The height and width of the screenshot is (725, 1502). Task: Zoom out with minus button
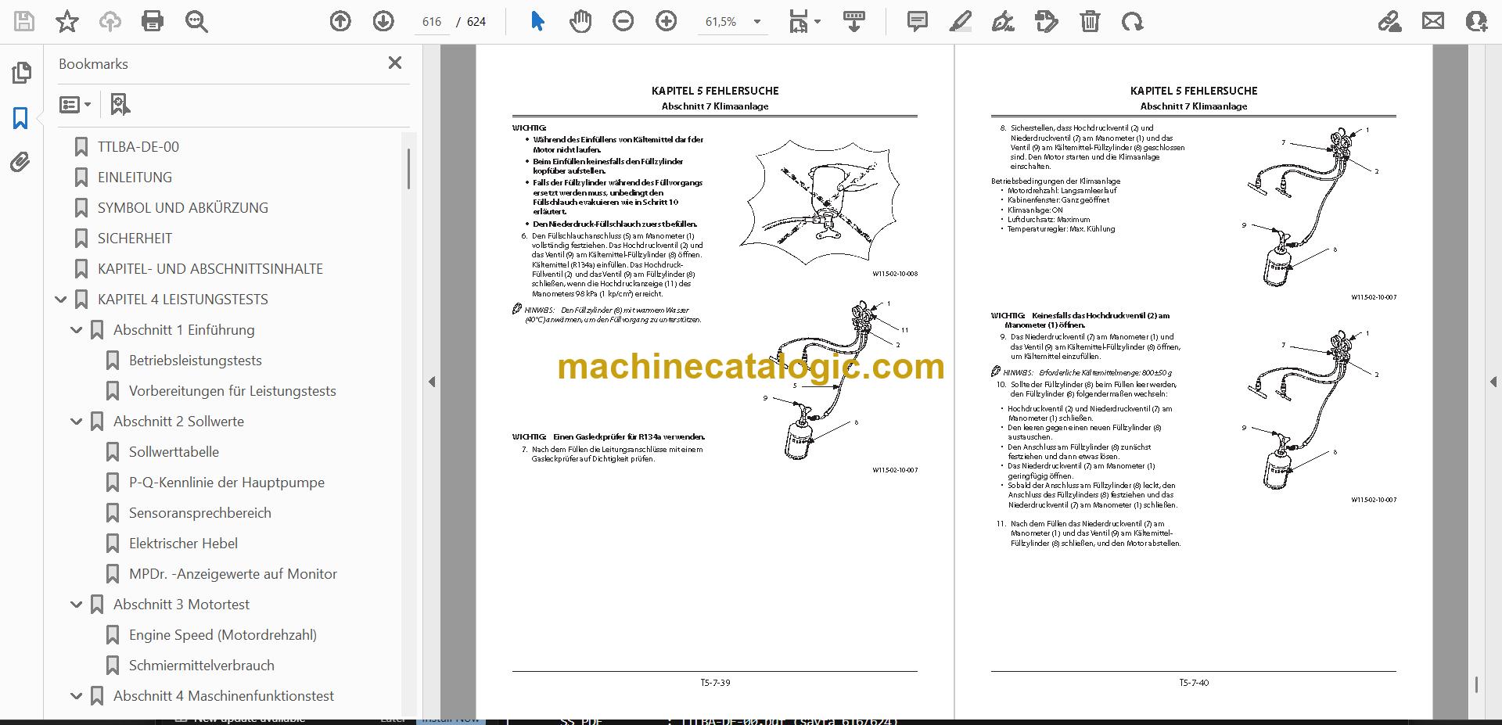[623, 21]
